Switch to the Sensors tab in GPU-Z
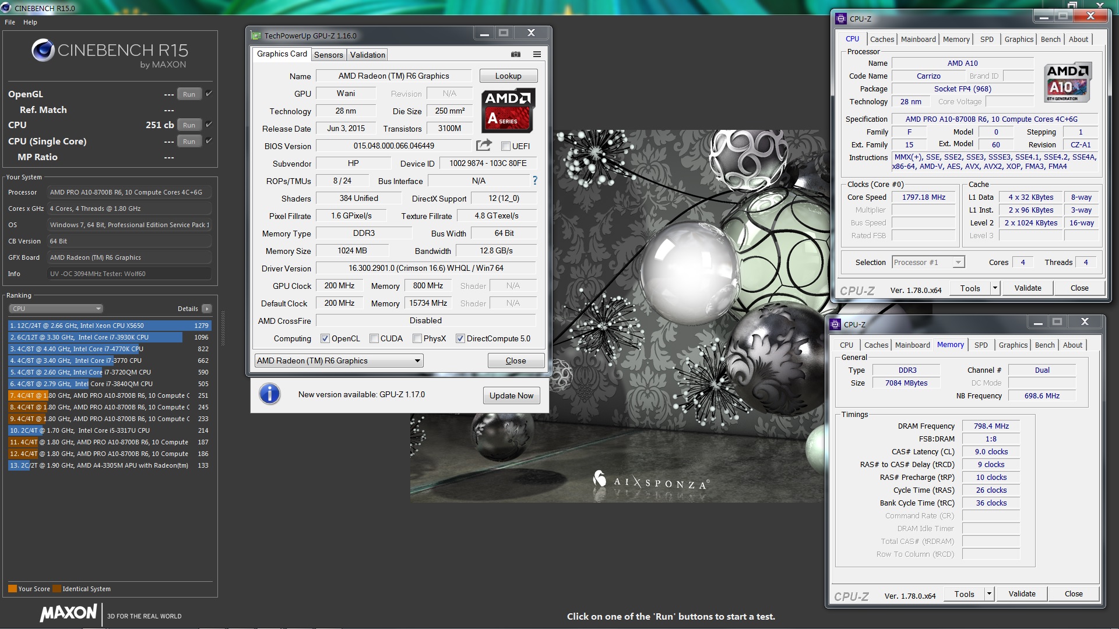The image size is (1119, 629). (329, 55)
